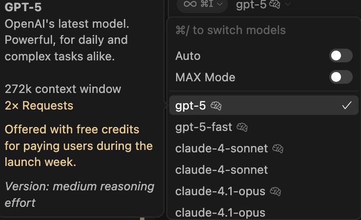This screenshot has width=361, height=220.
Task: Click the brain icon beside claude-4.1-opus
Action: point(275,191)
